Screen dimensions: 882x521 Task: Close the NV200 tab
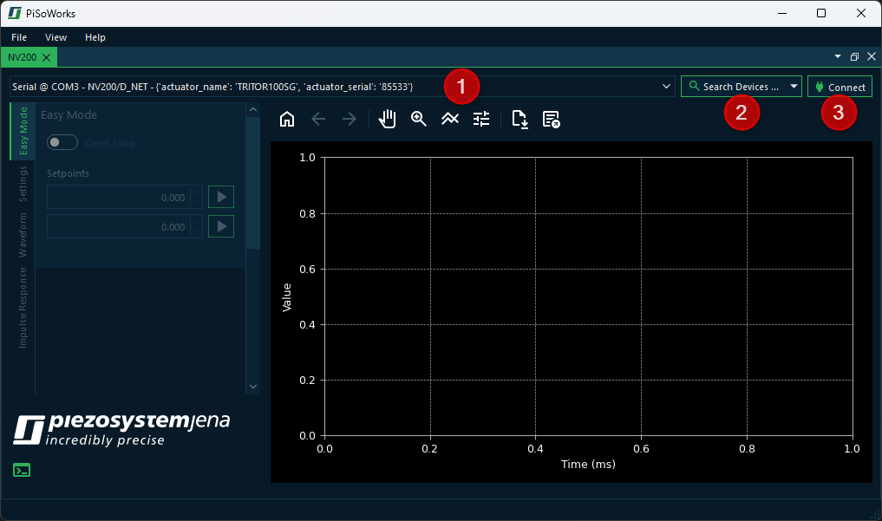(46, 57)
